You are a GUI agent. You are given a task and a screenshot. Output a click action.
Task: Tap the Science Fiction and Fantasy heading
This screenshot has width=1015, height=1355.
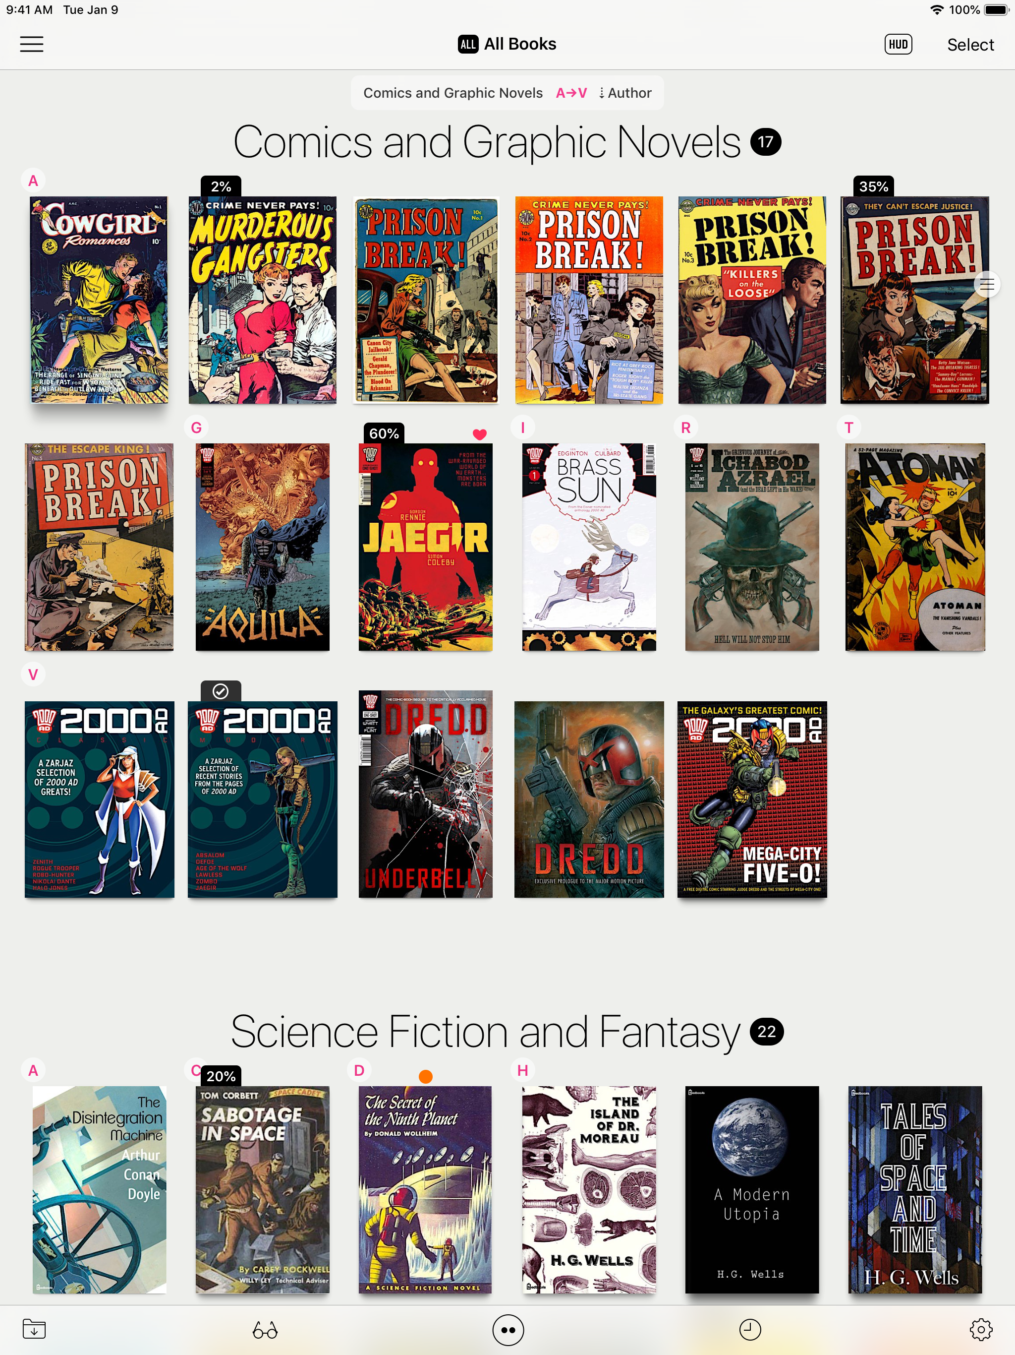point(485,1032)
